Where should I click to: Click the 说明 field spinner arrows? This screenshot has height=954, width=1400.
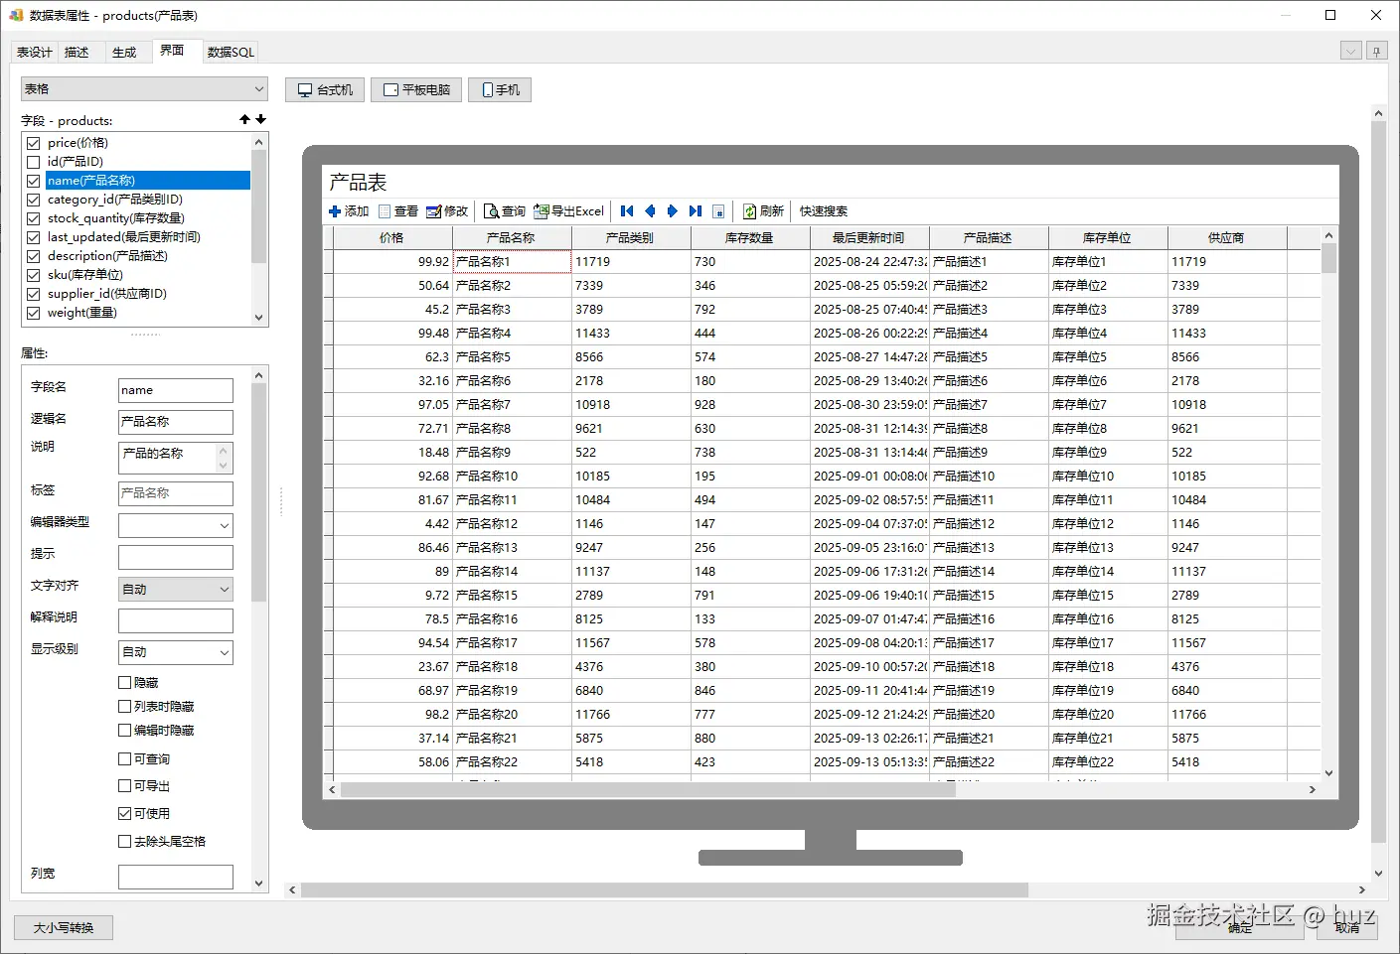[224, 458]
